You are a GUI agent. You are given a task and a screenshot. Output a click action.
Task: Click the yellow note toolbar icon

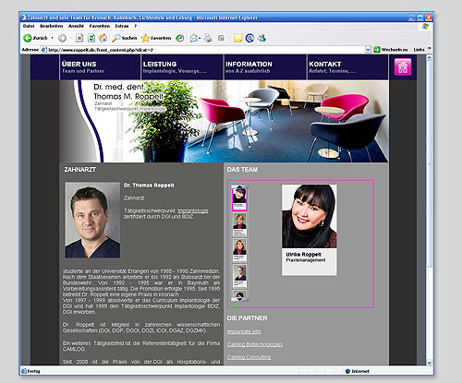[237, 38]
